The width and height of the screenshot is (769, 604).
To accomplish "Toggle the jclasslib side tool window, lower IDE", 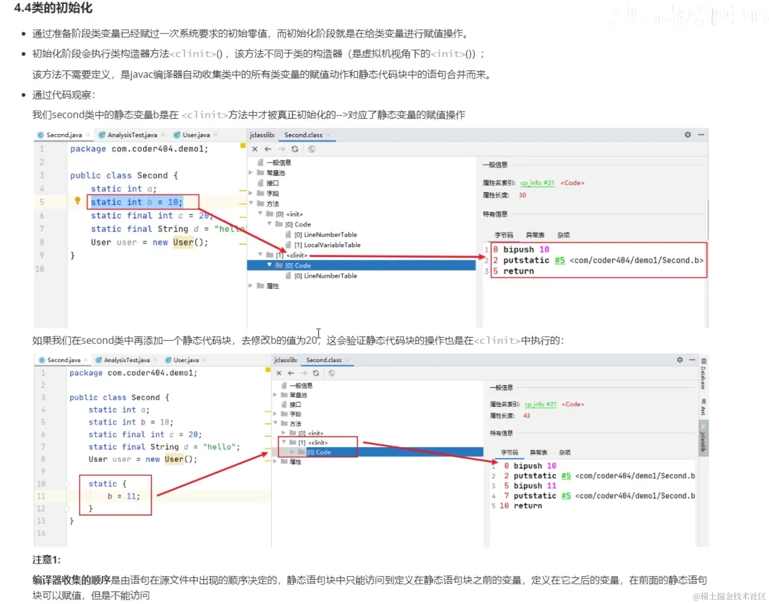I will pos(703,438).
